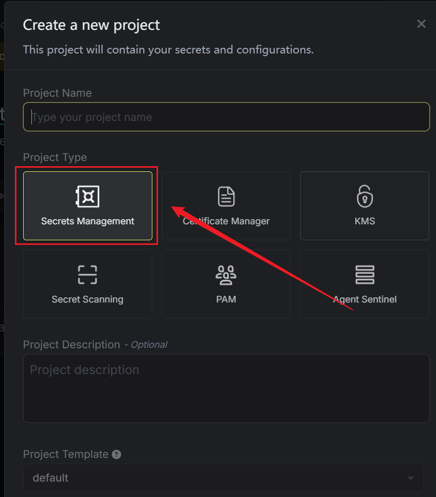The width and height of the screenshot is (436, 497).
Task: Choose the Secrets Management project type label
Action: (x=88, y=221)
